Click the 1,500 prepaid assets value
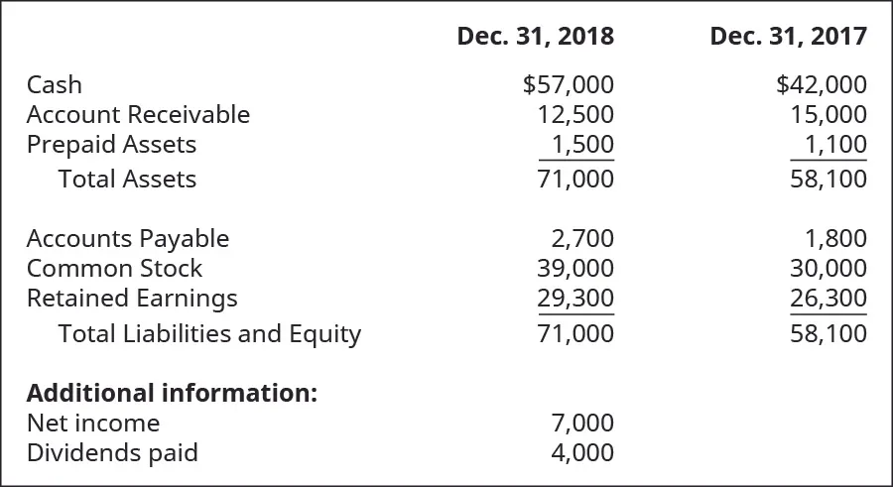The width and height of the screenshot is (893, 487). coord(581,145)
